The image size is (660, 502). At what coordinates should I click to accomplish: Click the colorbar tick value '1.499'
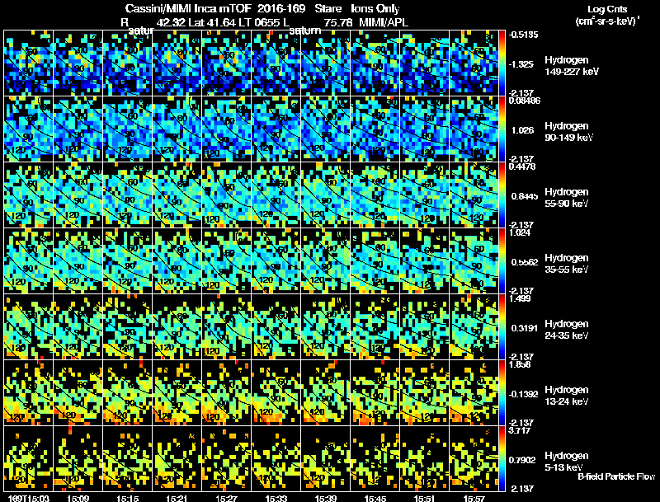pos(520,298)
